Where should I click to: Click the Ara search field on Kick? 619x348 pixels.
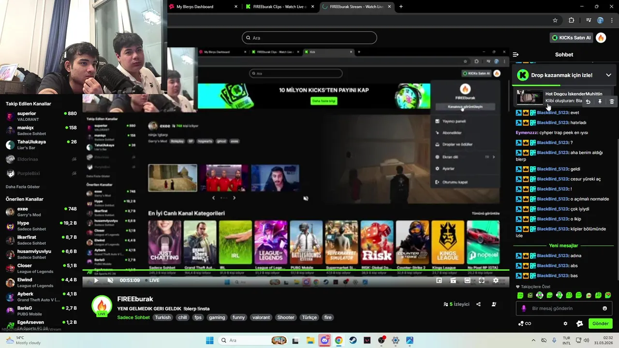pos(309,38)
